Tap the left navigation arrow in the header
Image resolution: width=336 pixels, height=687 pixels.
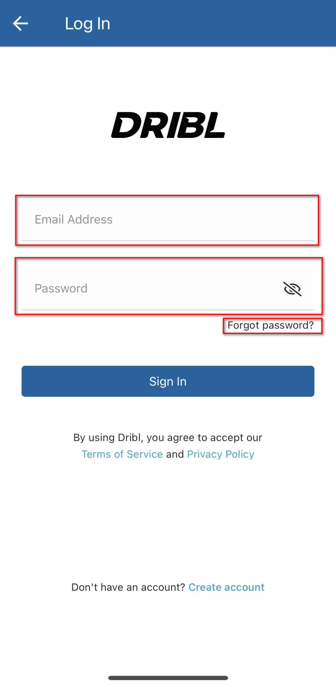[21, 23]
